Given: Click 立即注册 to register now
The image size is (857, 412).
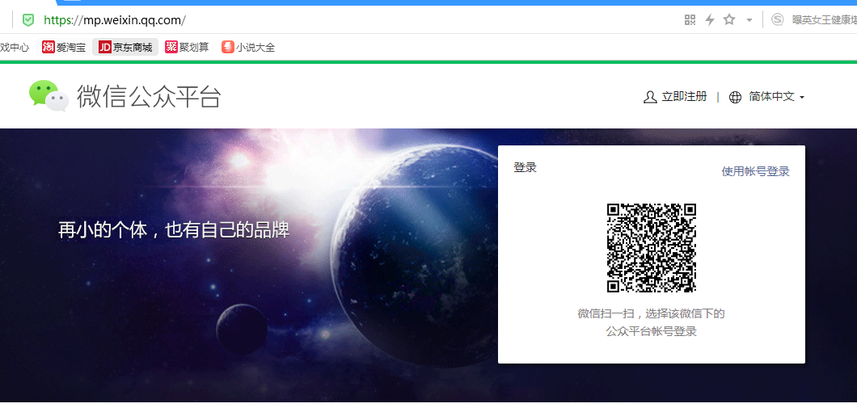Looking at the screenshot, I should pos(675,97).
